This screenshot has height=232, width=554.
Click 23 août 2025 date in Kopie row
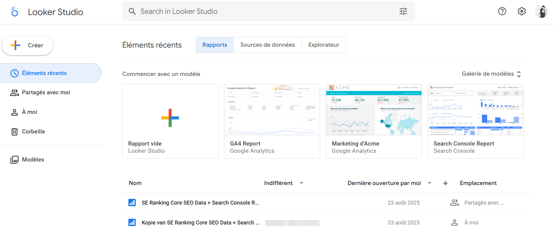point(404,223)
